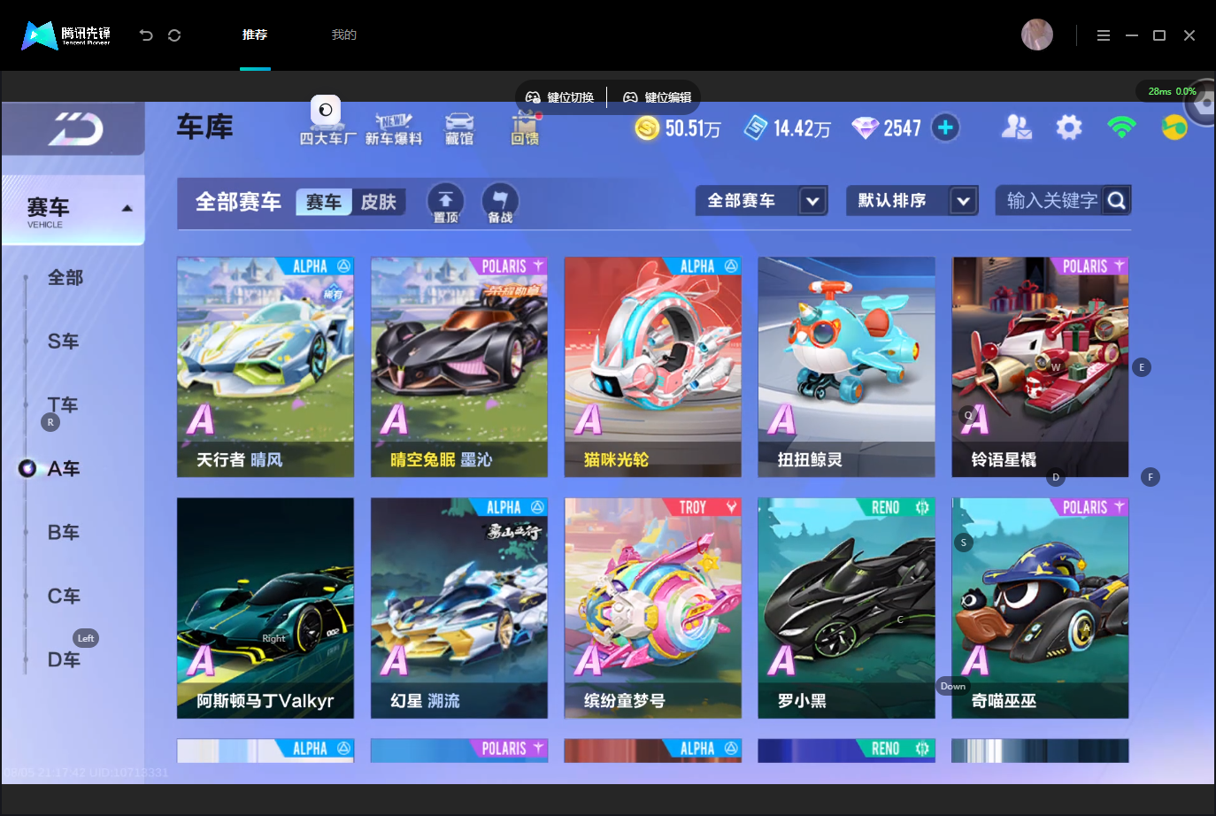The width and height of the screenshot is (1216, 816).
Task: Open the user avatar profile
Action: pyautogui.click(x=1036, y=35)
